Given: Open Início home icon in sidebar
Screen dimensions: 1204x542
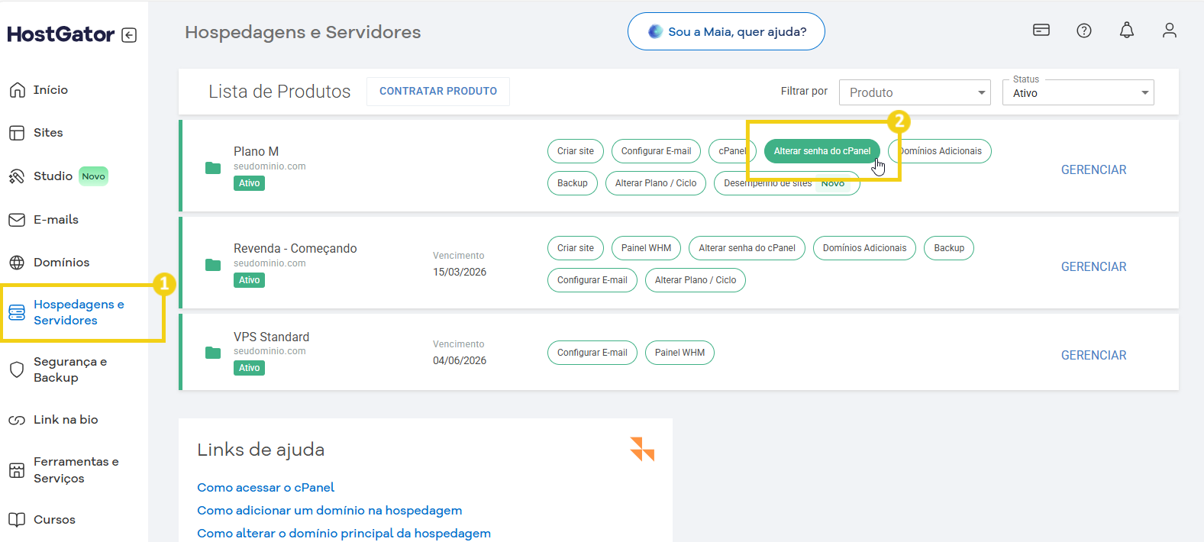Looking at the screenshot, I should tap(17, 90).
